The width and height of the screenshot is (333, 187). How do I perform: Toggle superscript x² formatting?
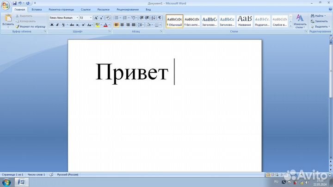click(83, 25)
